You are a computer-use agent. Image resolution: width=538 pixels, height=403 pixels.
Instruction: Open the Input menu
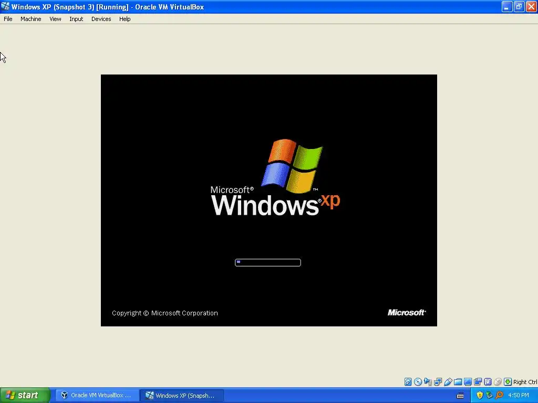pyautogui.click(x=76, y=19)
